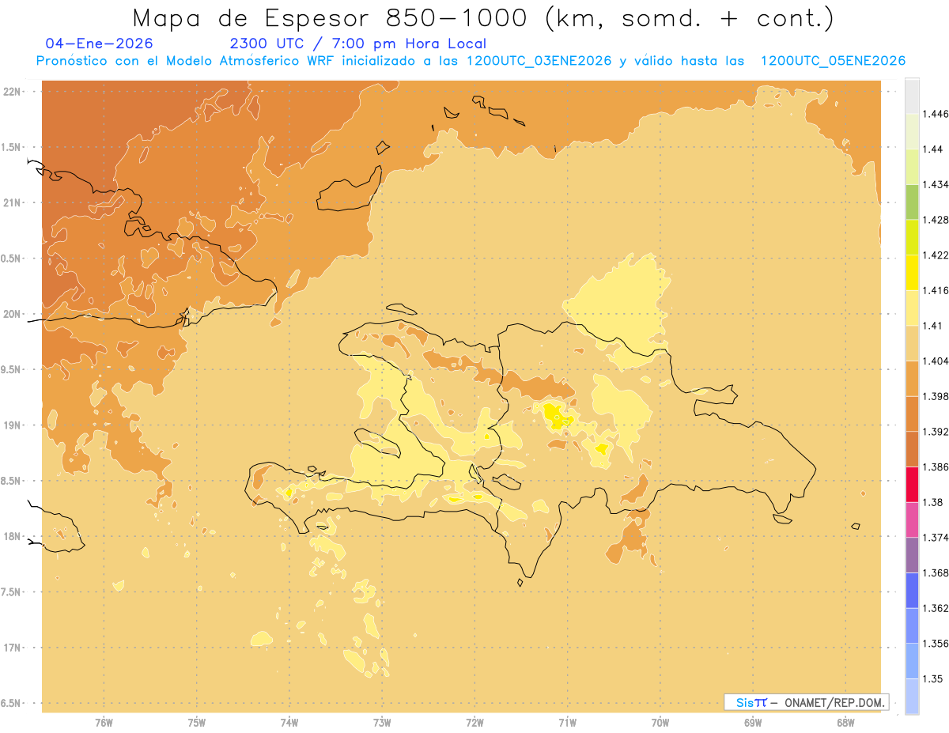
Task: Click the colorbar value "1.392"
Action: (936, 432)
